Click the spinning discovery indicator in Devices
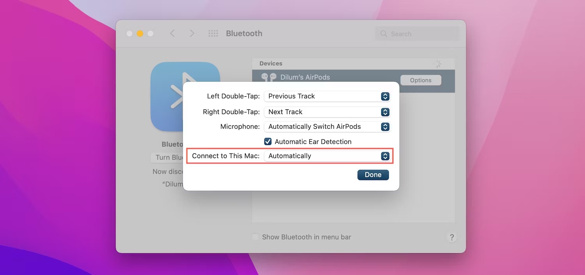 pyautogui.click(x=438, y=64)
